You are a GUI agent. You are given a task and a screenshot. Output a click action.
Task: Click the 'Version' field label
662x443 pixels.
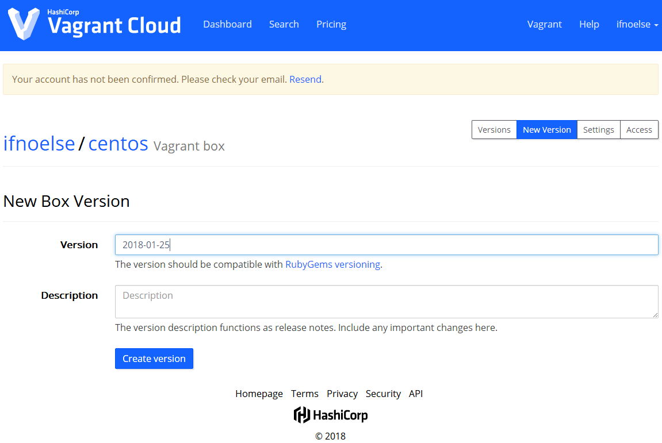pyautogui.click(x=79, y=245)
